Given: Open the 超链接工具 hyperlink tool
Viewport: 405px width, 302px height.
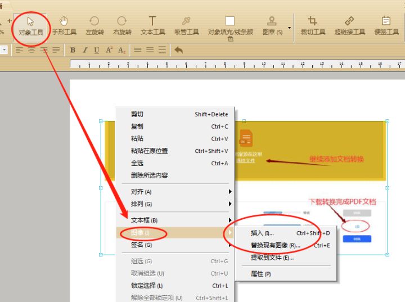Looking at the screenshot, I should pos(349,26).
